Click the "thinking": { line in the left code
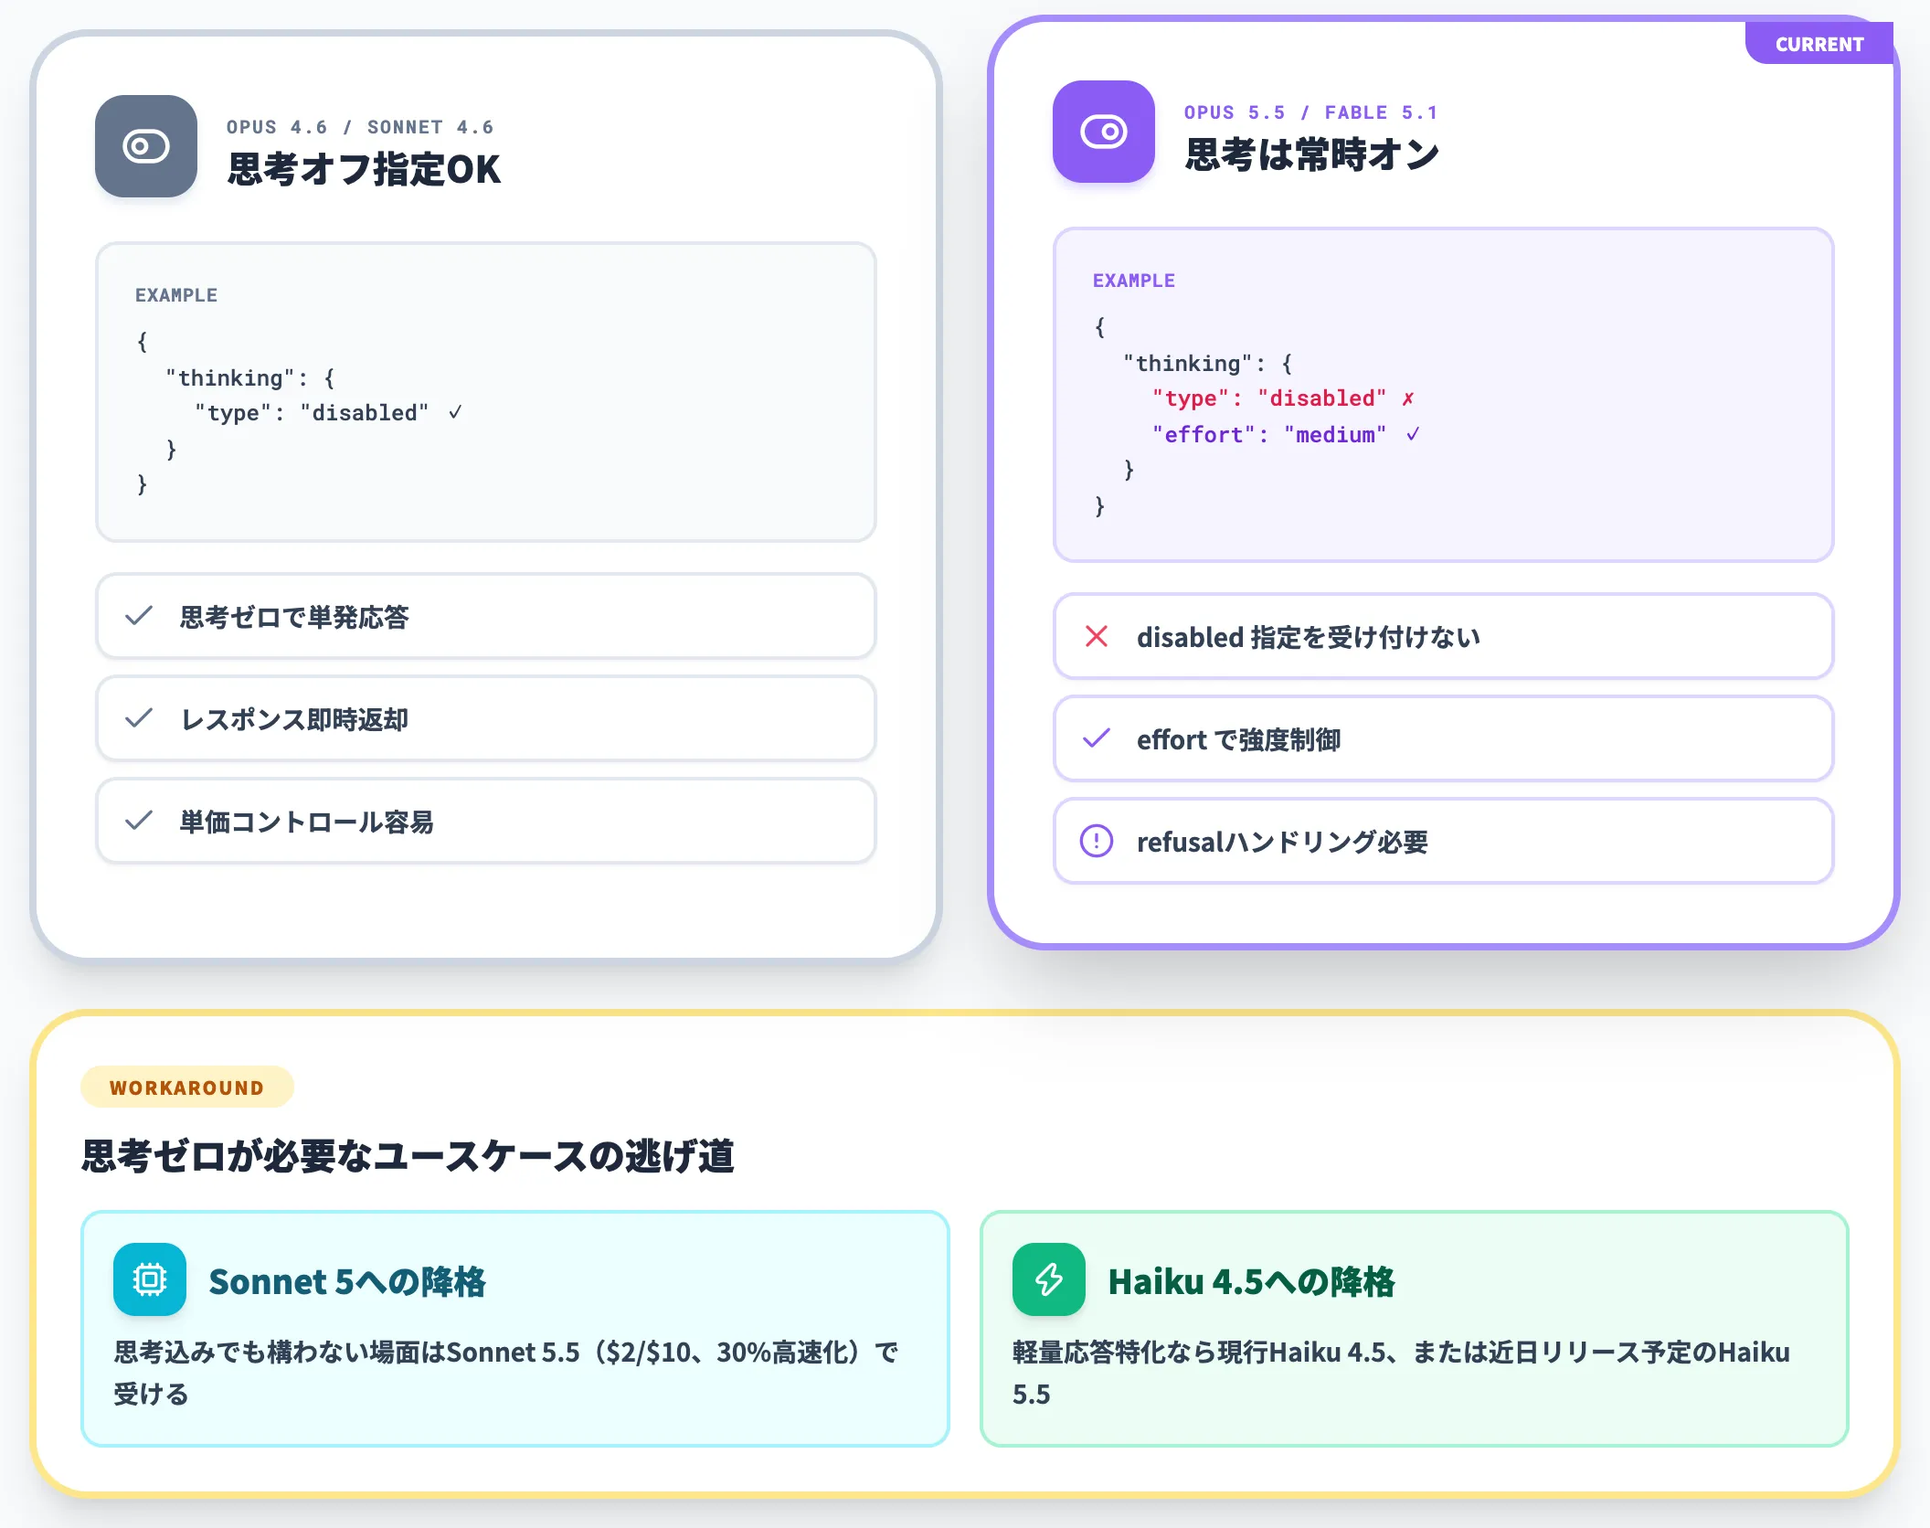 coord(250,378)
